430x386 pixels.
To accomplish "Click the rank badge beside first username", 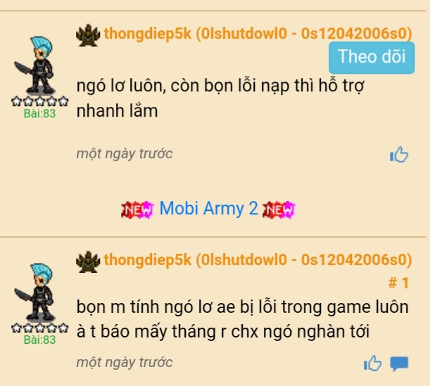I will (x=88, y=35).
